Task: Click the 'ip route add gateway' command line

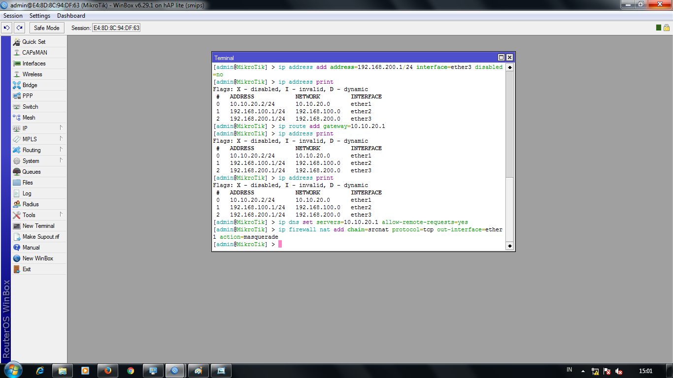Action: click(299, 126)
